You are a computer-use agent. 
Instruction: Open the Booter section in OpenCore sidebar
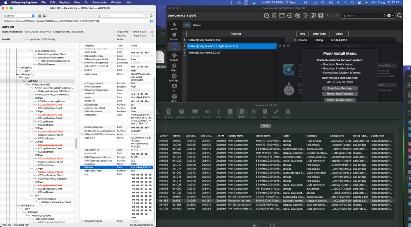pos(173,37)
